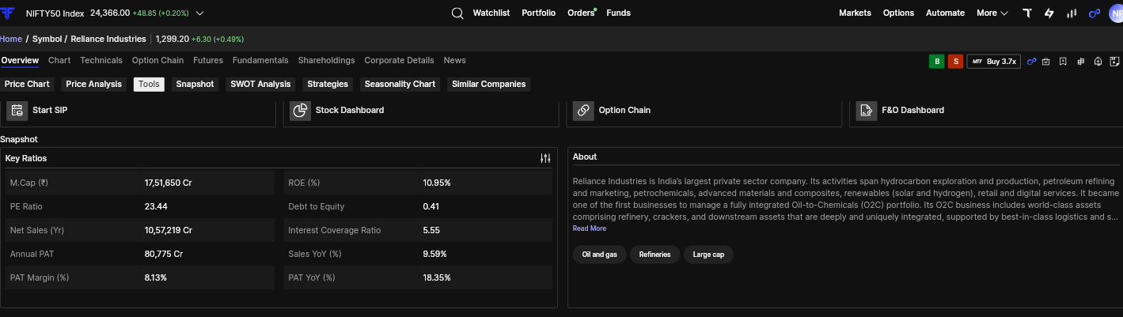The width and height of the screenshot is (1123, 317).
Task: Click Read More in About section
Action: pyautogui.click(x=590, y=228)
